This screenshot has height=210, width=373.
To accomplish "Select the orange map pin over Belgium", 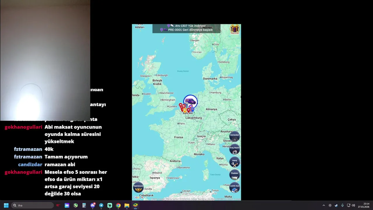I will (x=185, y=110).
